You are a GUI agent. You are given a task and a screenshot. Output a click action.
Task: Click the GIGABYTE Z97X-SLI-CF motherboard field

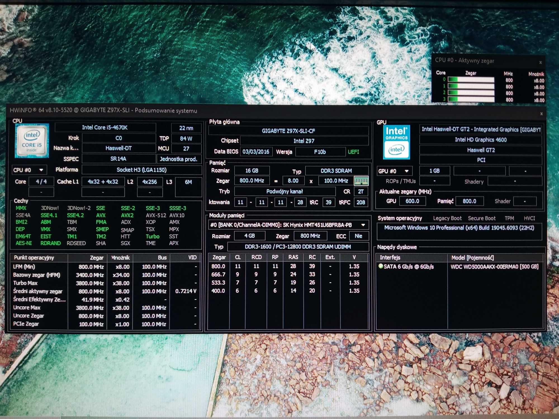(288, 131)
